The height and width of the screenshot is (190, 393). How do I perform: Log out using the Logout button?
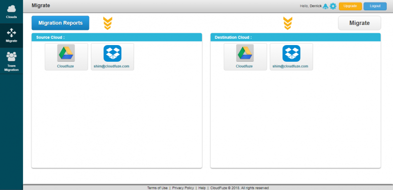375,6
